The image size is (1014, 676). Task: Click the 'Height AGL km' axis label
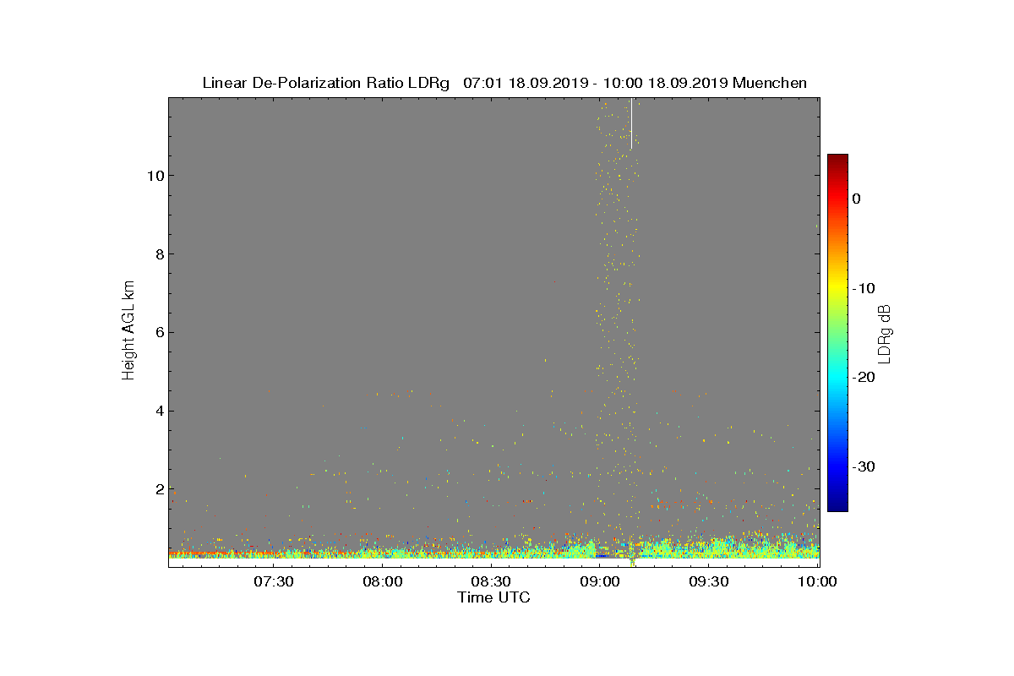[x=128, y=332]
